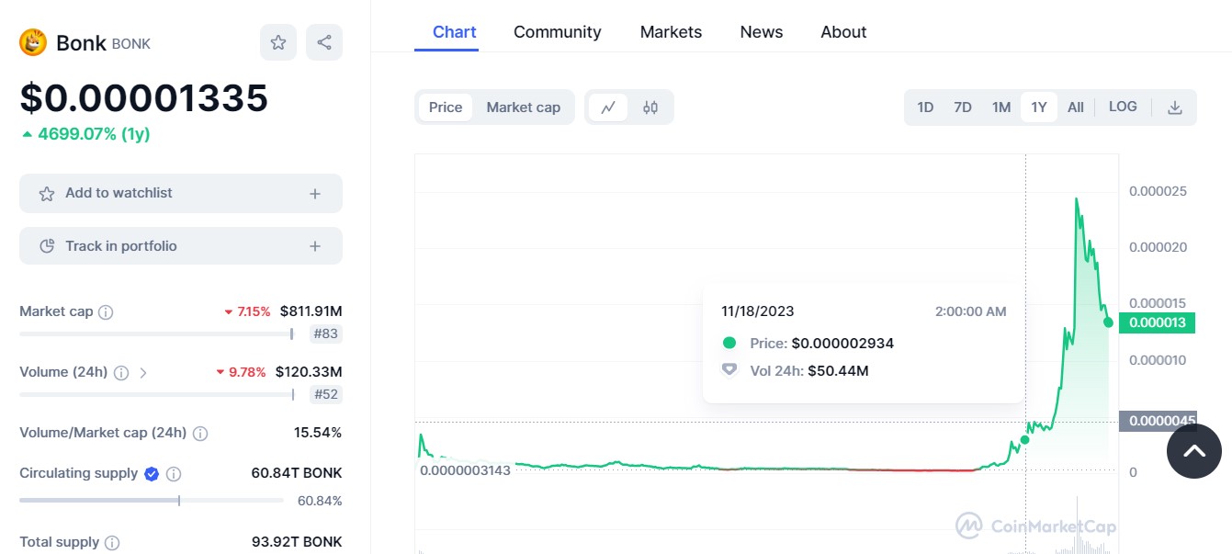Click the market cap rank #83
This screenshot has width=1232, height=554.
point(326,334)
